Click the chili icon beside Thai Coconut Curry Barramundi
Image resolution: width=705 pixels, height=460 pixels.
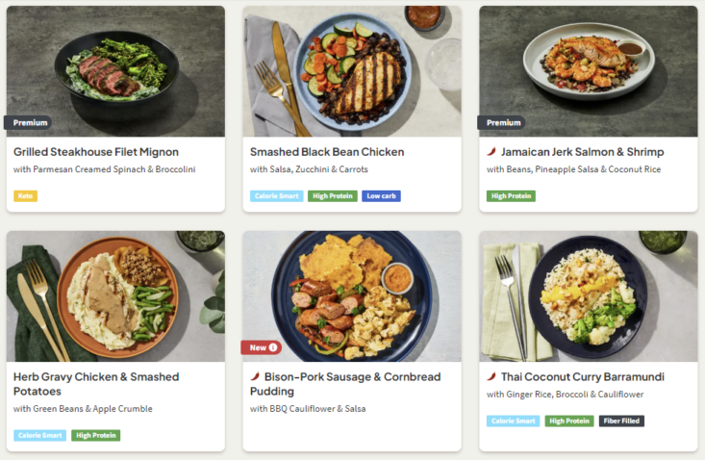491,377
